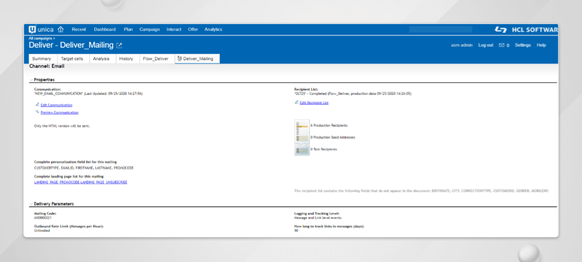
Task: Switch to the Flow_Deliver tab
Action: pyautogui.click(x=156, y=59)
